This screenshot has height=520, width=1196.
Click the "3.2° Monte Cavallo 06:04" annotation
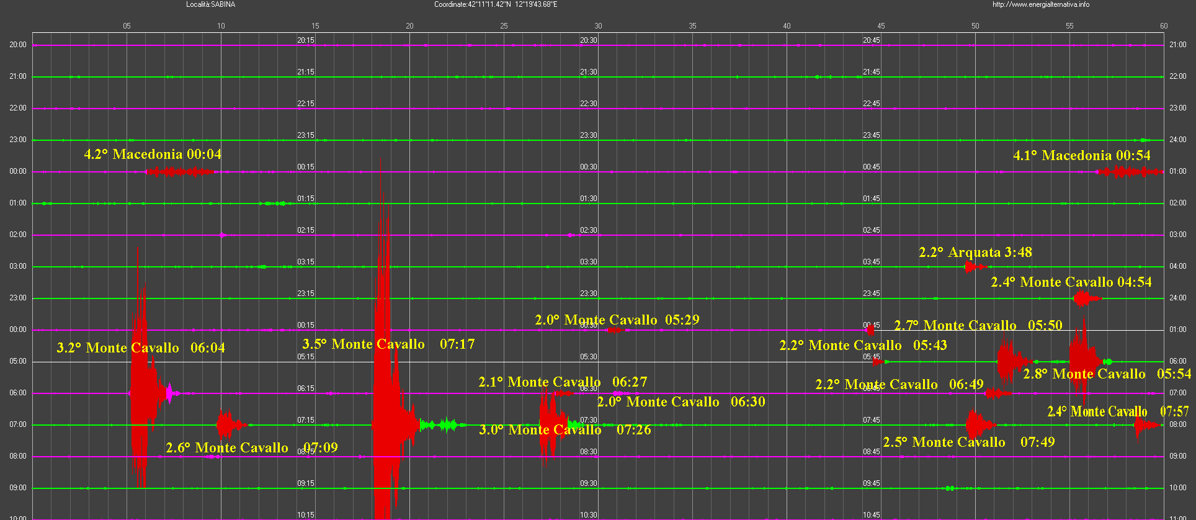(x=141, y=347)
